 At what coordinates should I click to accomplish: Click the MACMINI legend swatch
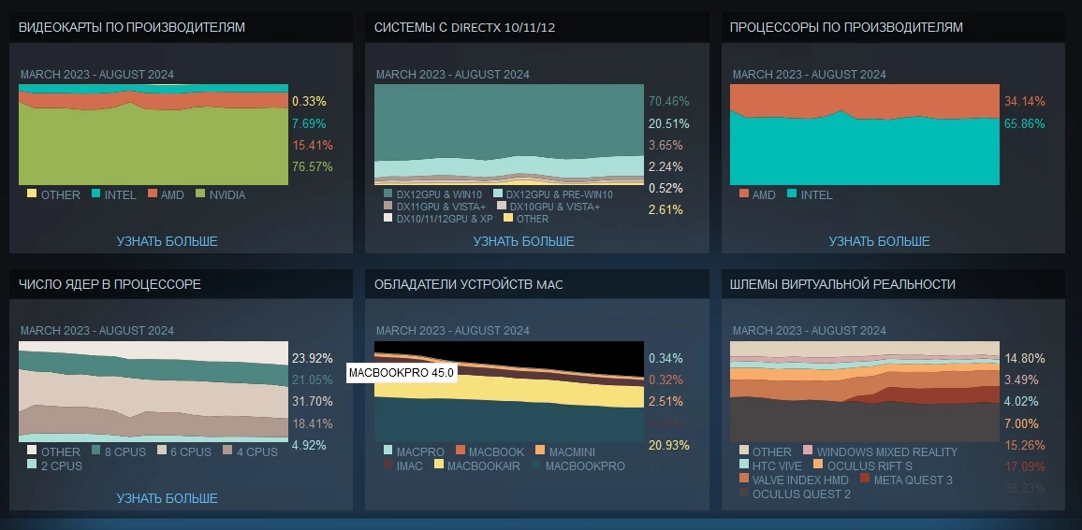coord(540,451)
